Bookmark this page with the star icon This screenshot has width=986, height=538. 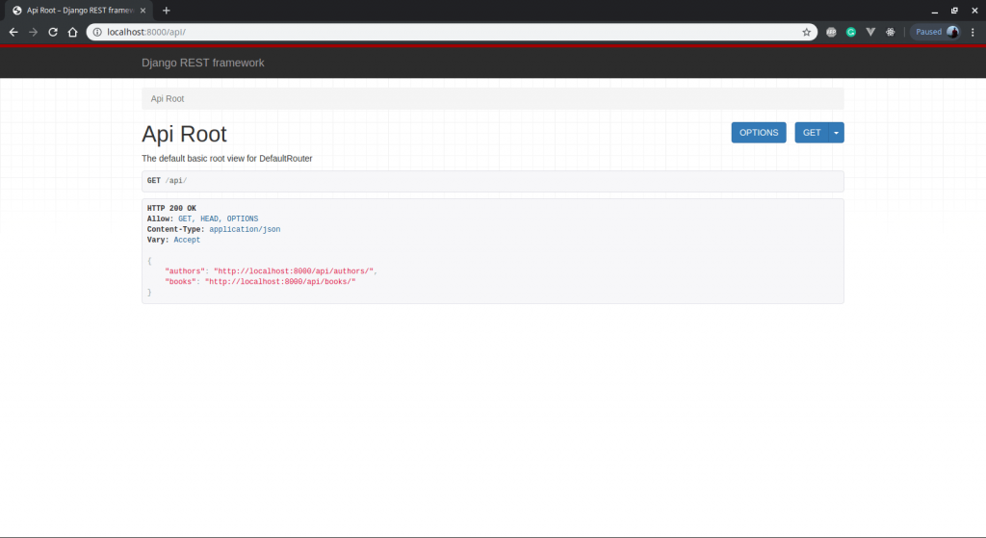[x=806, y=32]
